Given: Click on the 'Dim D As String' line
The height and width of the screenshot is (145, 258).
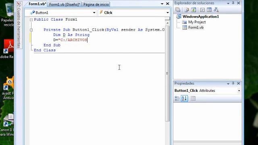Looking at the screenshot, I should pos(71,35).
